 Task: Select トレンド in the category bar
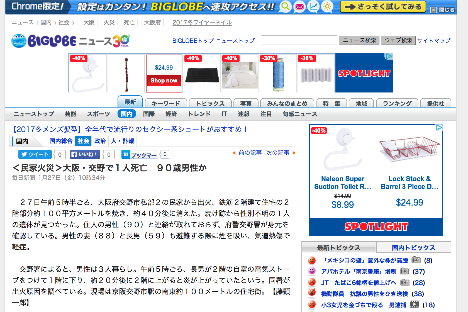(199, 114)
